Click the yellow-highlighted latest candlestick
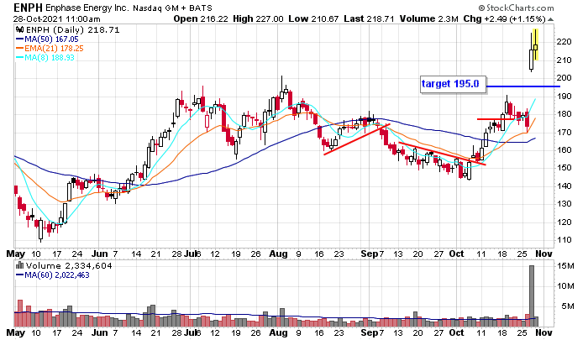Screen dimensions: 588x340 (x=536, y=45)
